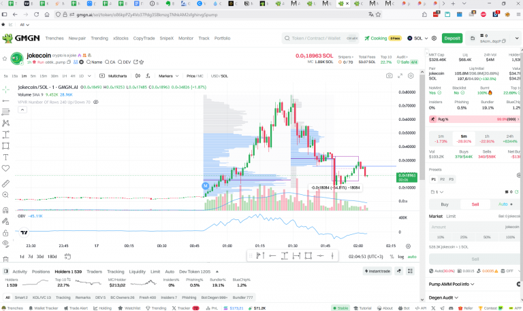Expand Pump AMM Pool Info section
Image resolution: width=523 pixels, height=311 pixels.
(x=451, y=284)
